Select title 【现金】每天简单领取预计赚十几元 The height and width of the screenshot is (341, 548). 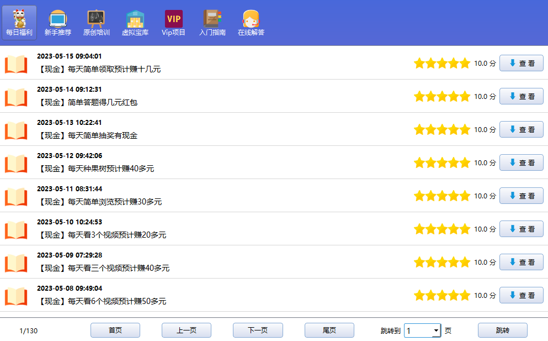click(99, 69)
